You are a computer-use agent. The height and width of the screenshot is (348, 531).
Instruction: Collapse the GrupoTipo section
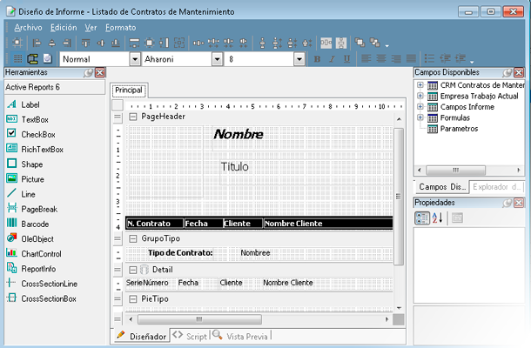click(x=133, y=238)
